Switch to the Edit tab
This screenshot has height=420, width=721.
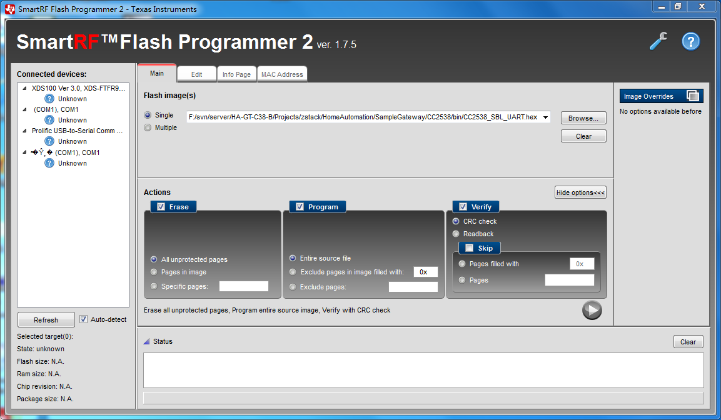point(196,74)
